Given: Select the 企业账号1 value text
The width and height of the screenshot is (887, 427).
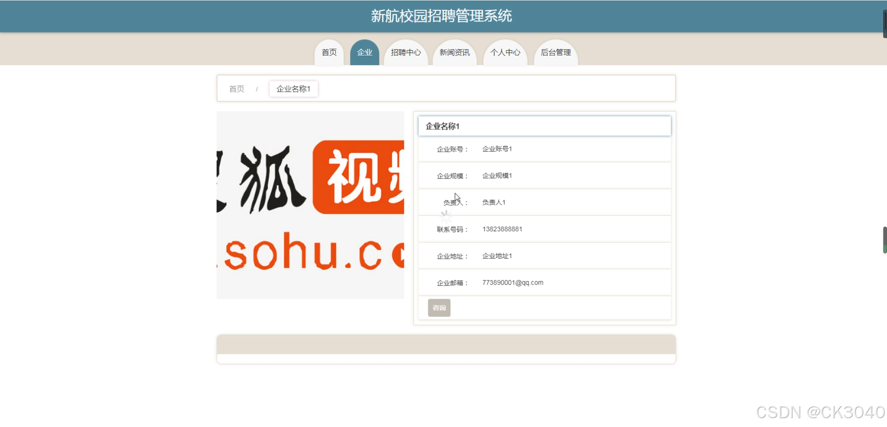Looking at the screenshot, I should pyautogui.click(x=497, y=149).
